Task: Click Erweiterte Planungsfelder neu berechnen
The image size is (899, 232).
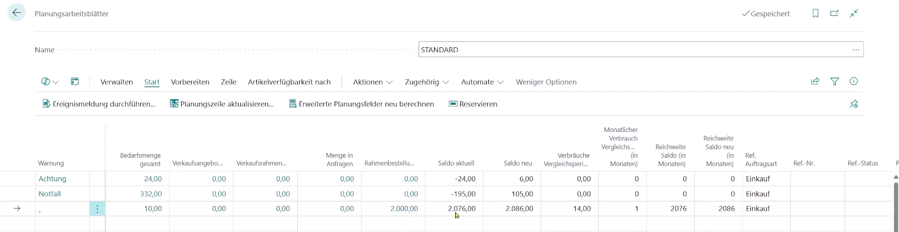Action: [361, 104]
